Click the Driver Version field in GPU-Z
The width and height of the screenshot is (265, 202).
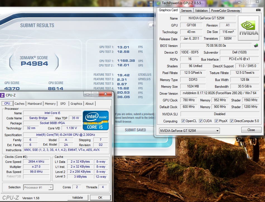[220, 93]
